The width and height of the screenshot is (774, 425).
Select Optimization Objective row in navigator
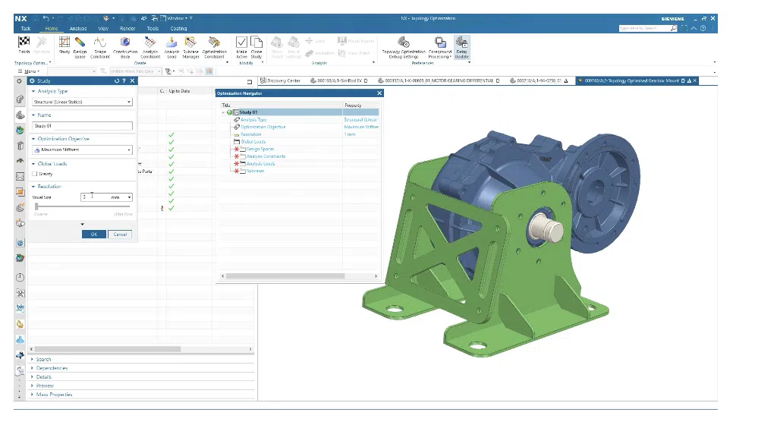tap(263, 127)
